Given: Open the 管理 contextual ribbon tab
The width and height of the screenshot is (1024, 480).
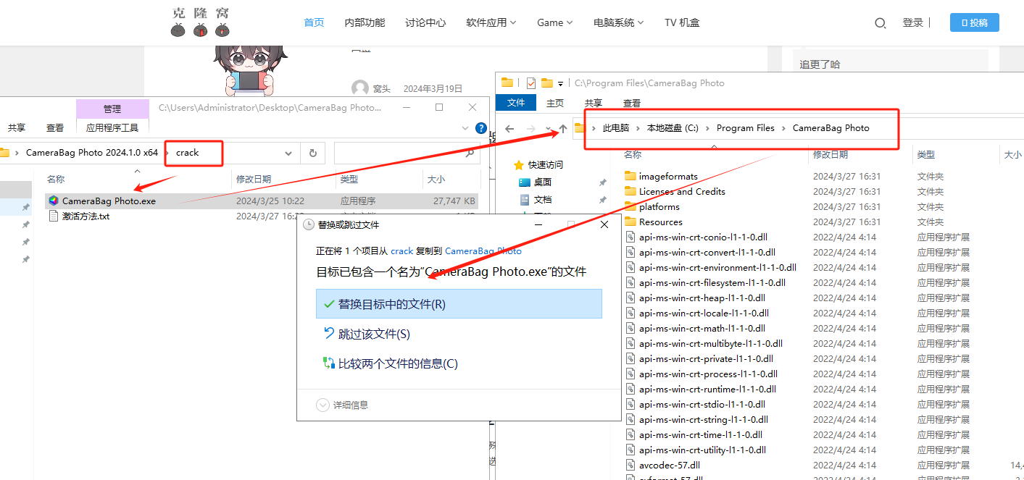Looking at the screenshot, I should [x=112, y=109].
